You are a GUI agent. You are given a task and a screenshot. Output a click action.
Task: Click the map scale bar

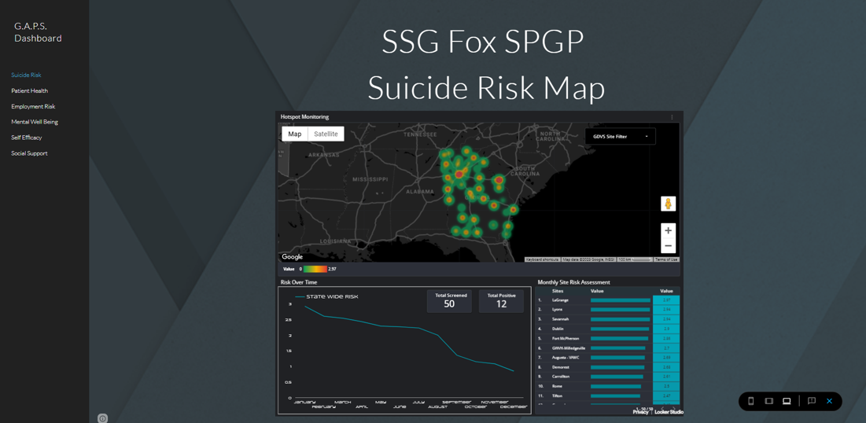pyautogui.click(x=635, y=259)
